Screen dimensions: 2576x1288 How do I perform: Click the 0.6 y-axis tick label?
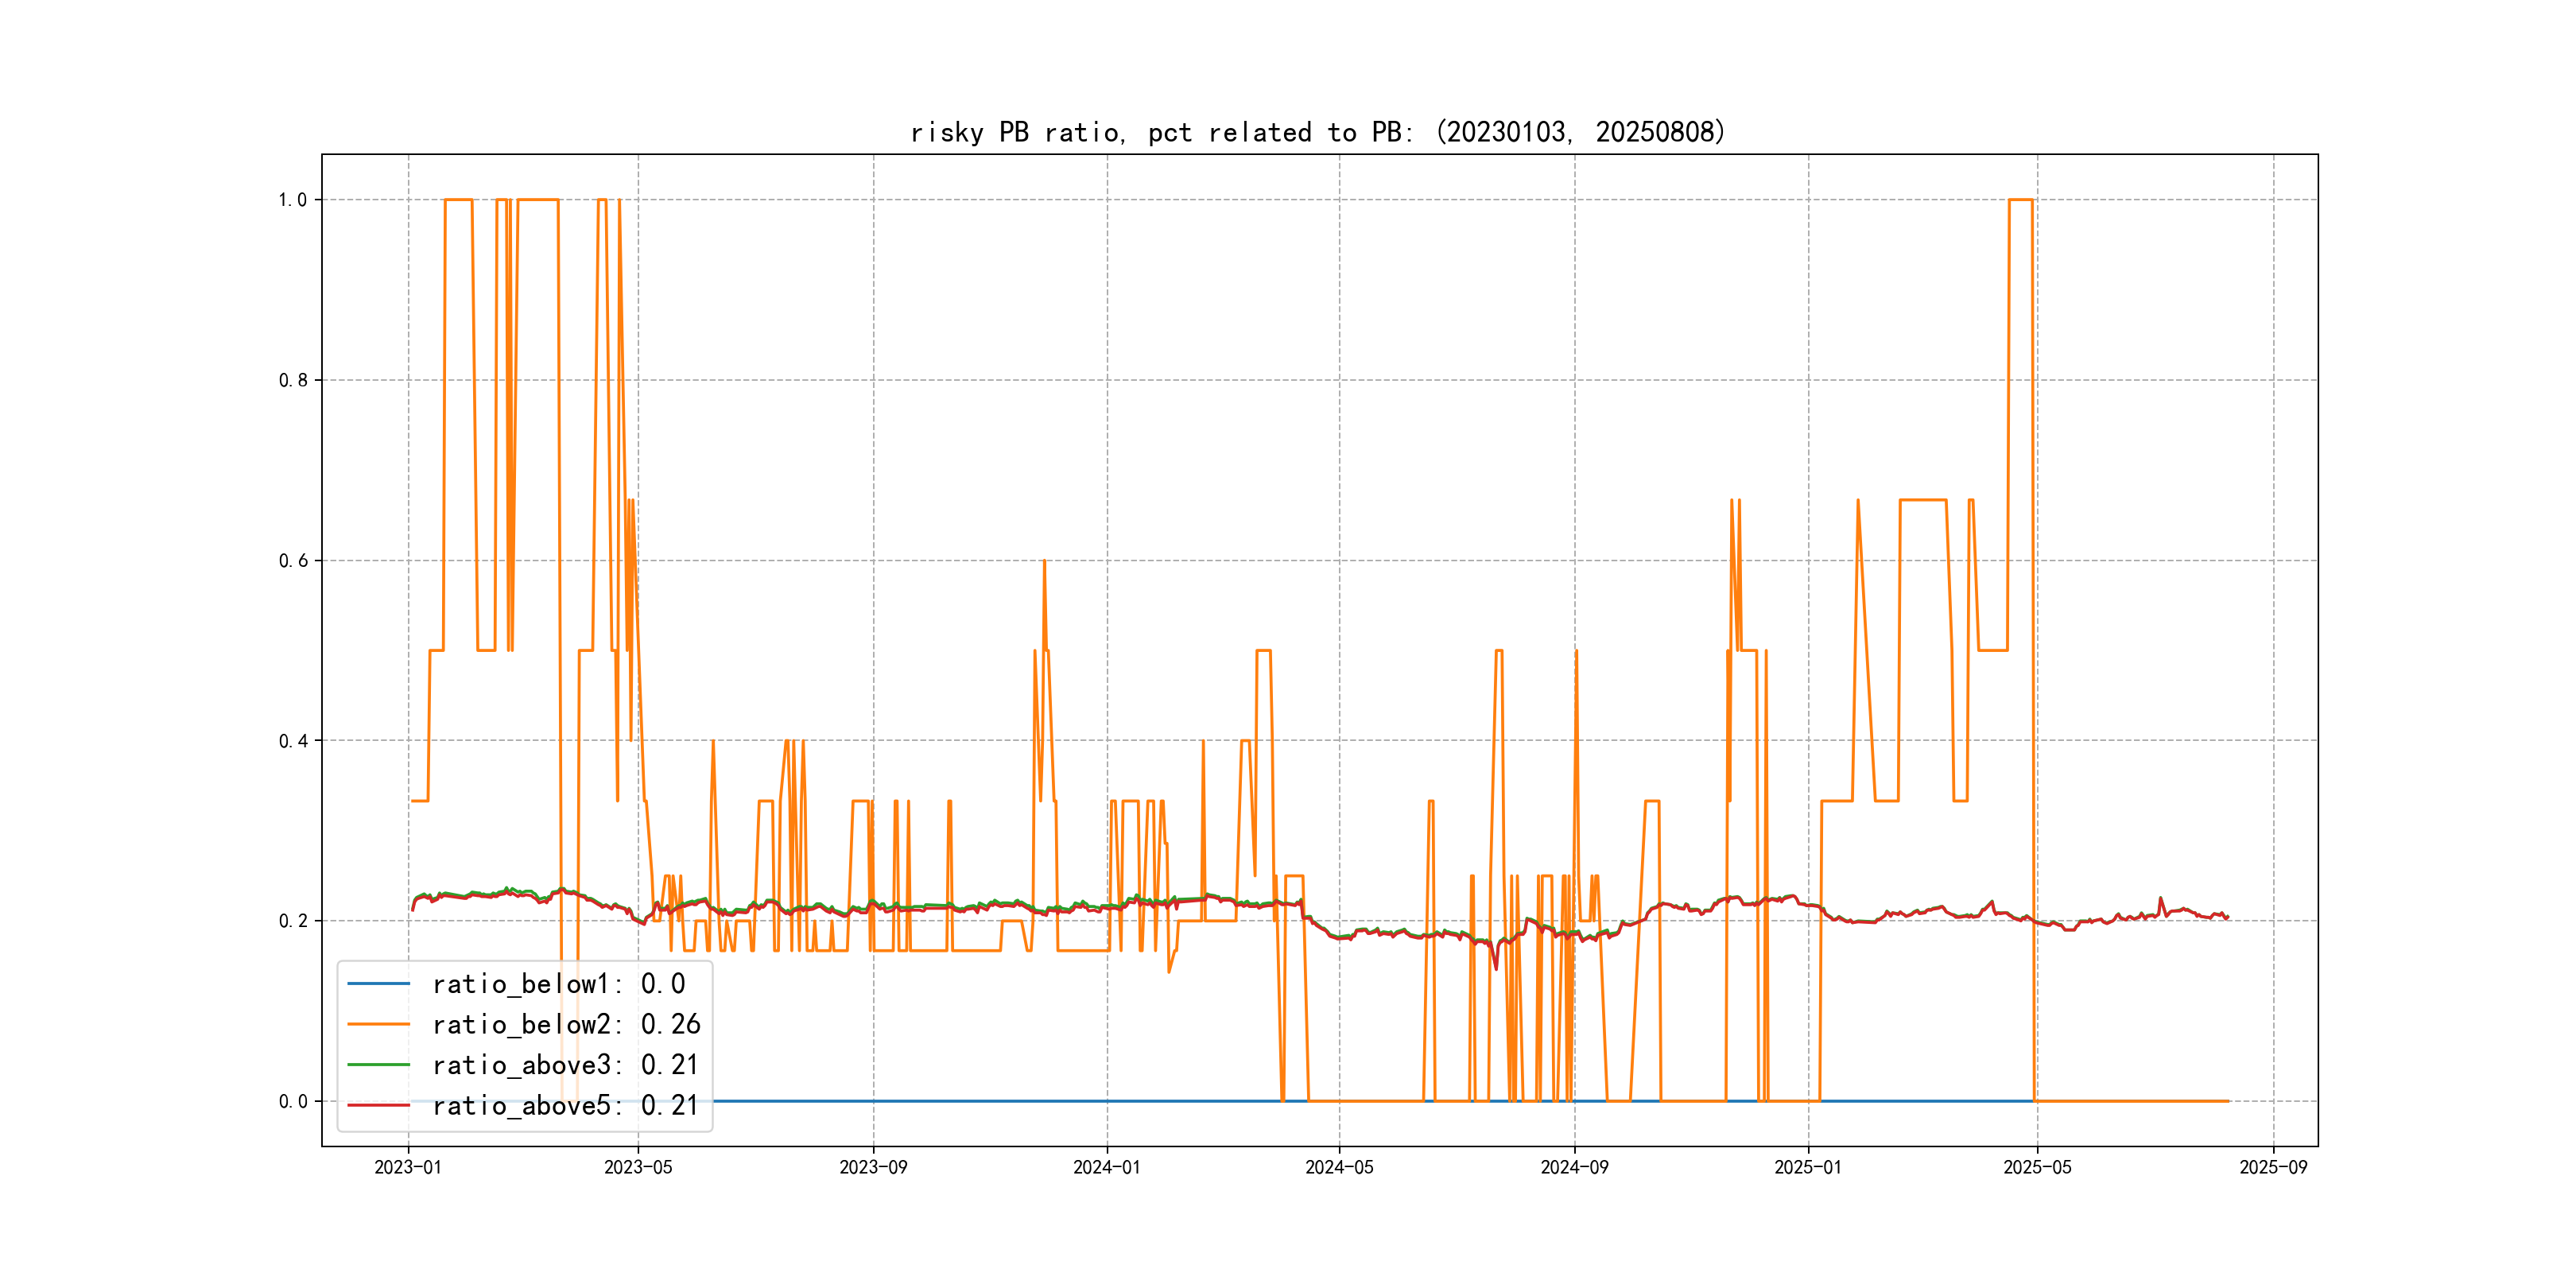point(292,561)
